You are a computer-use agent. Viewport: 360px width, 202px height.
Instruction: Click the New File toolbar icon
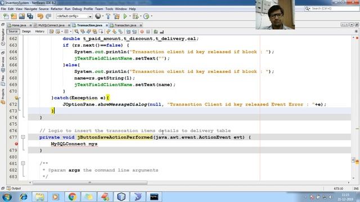6,16
